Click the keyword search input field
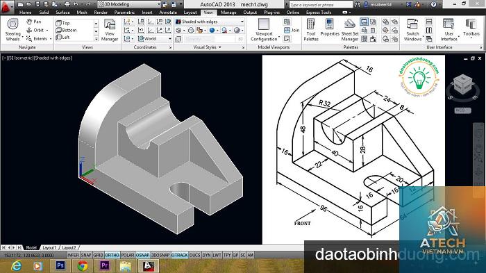Viewport: 486px width, 273px height. (x=321, y=5)
